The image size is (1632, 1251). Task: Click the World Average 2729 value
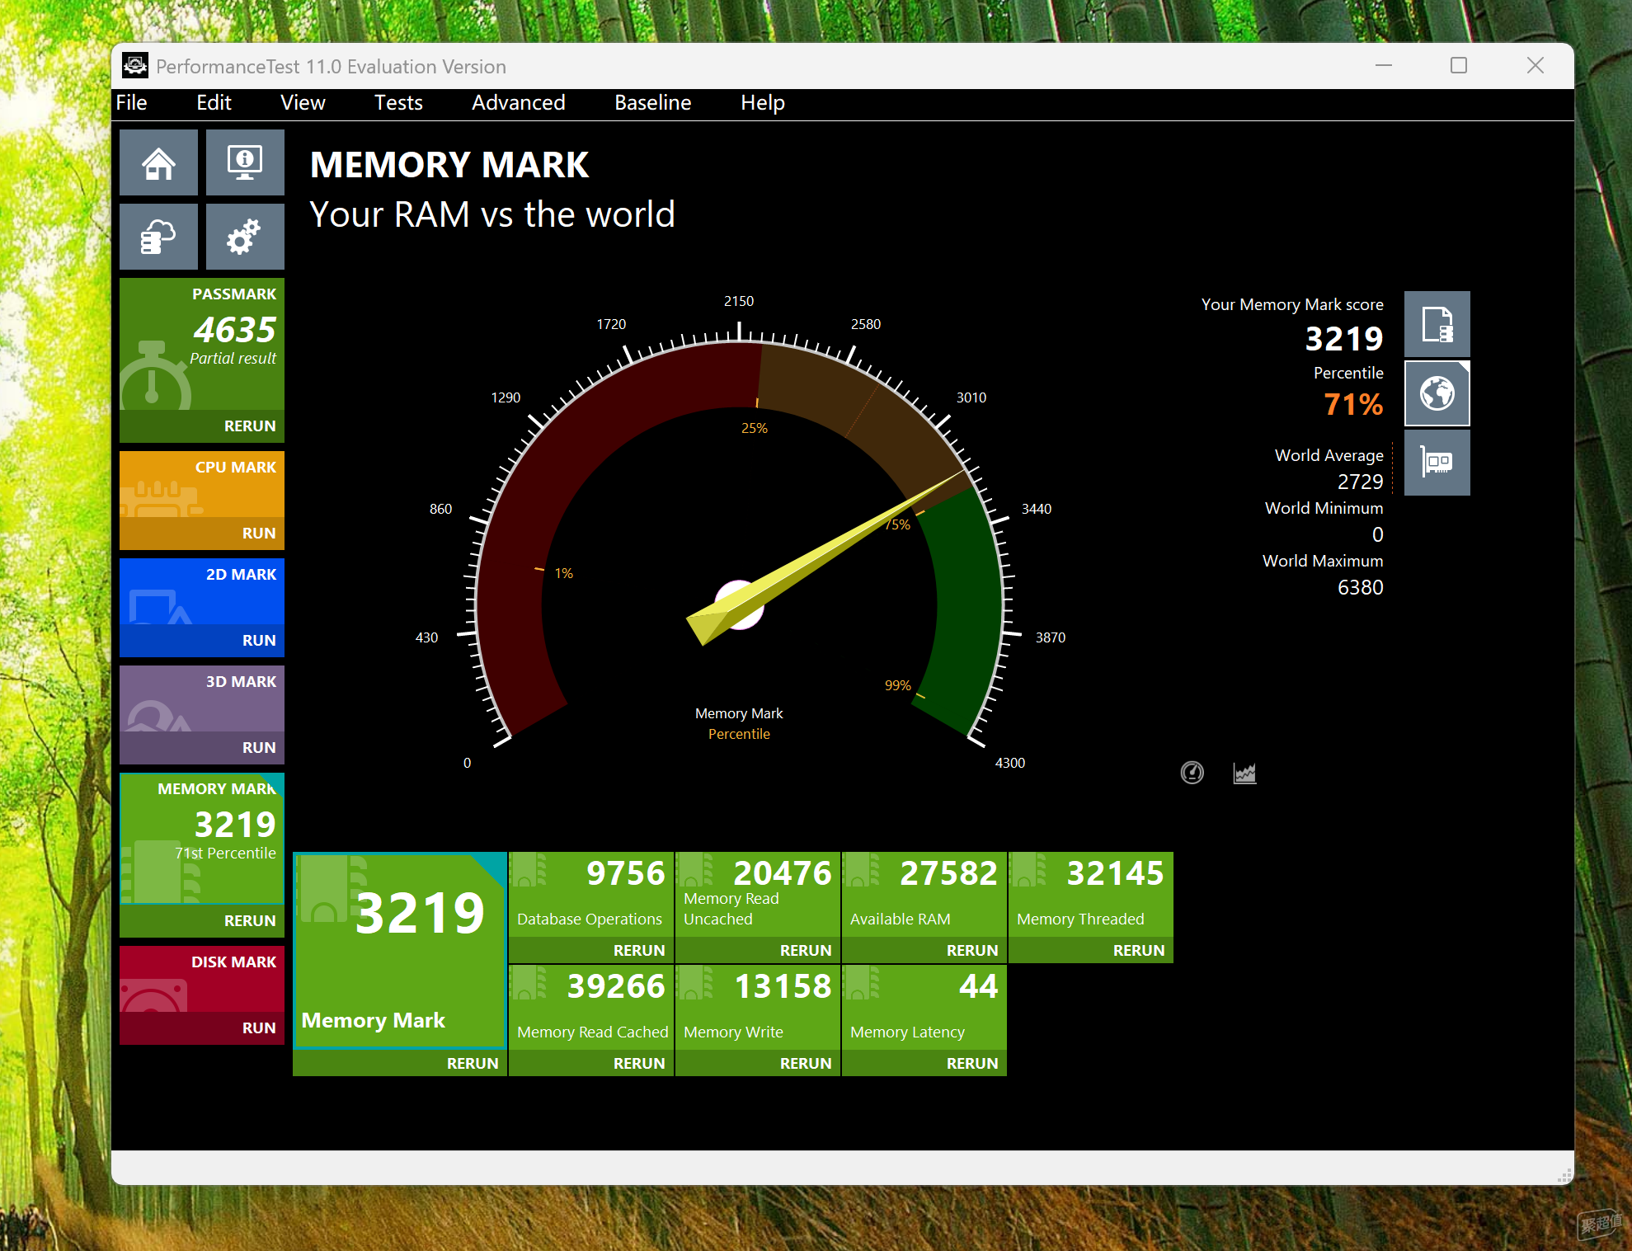click(1360, 482)
